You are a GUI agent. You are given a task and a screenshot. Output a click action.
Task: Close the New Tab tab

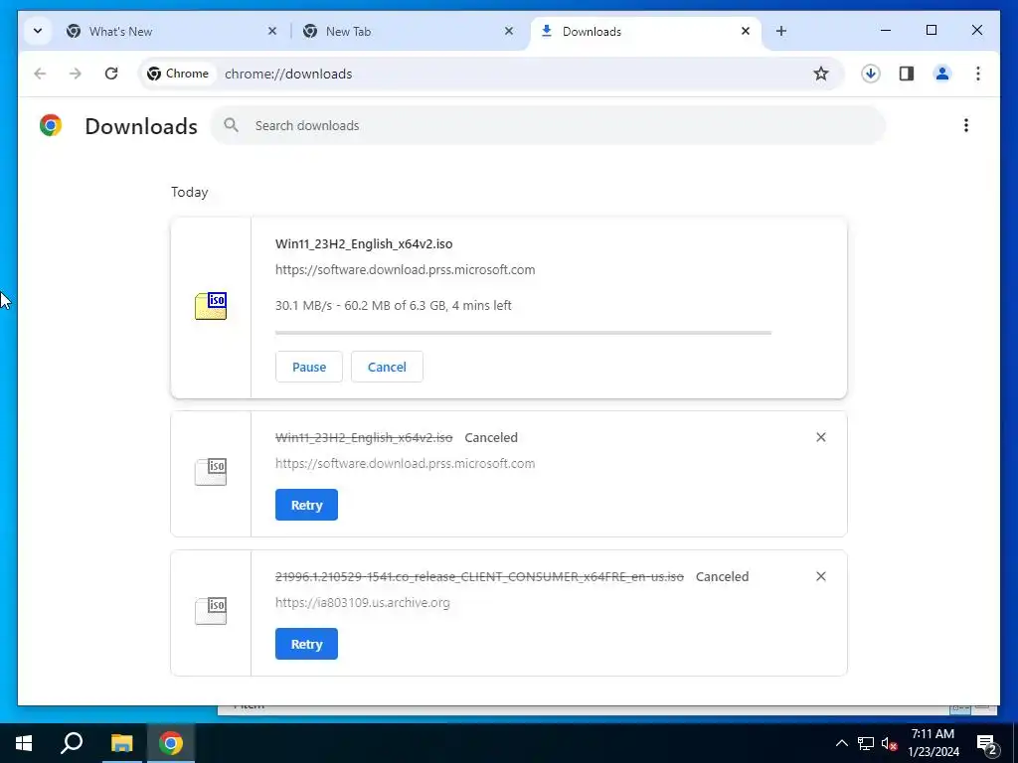click(x=509, y=31)
